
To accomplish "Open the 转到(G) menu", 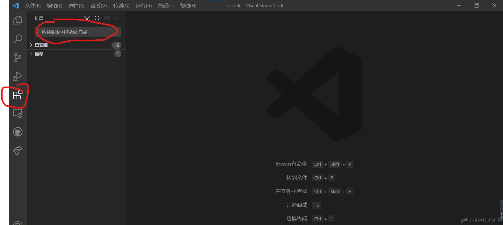I will click(121, 6).
